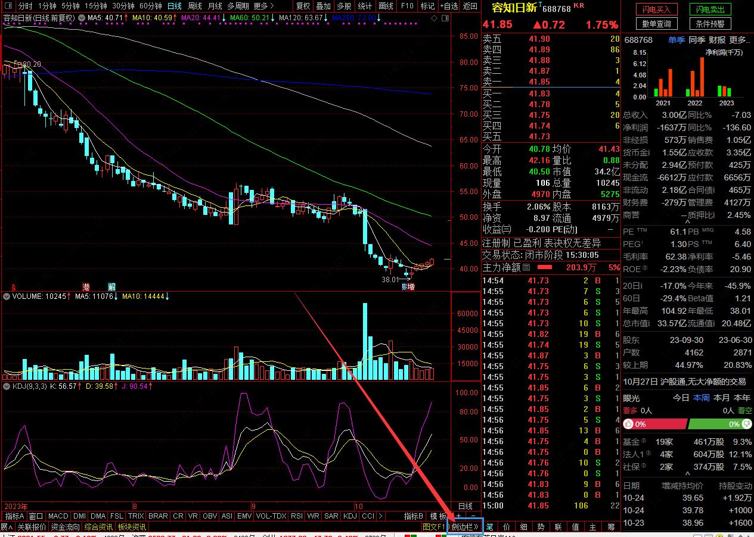Select the 本周 period option
This screenshot has height=537, width=754.
[x=701, y=398]
